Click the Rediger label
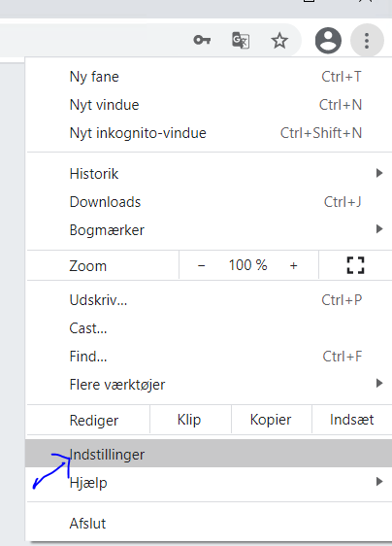 [94, 421]
